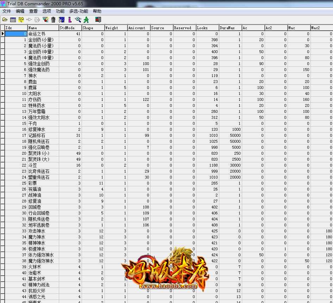Click the purple info letter icon
Viewport: 333px width, 303px height.
pos(70,20)
